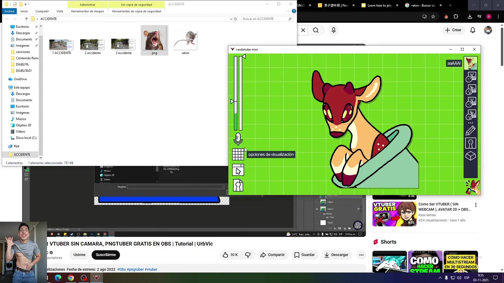Viewport: 504px width, 283px height.
Task: Open the browser extensions puzzle icon
Action: (456, 17)
